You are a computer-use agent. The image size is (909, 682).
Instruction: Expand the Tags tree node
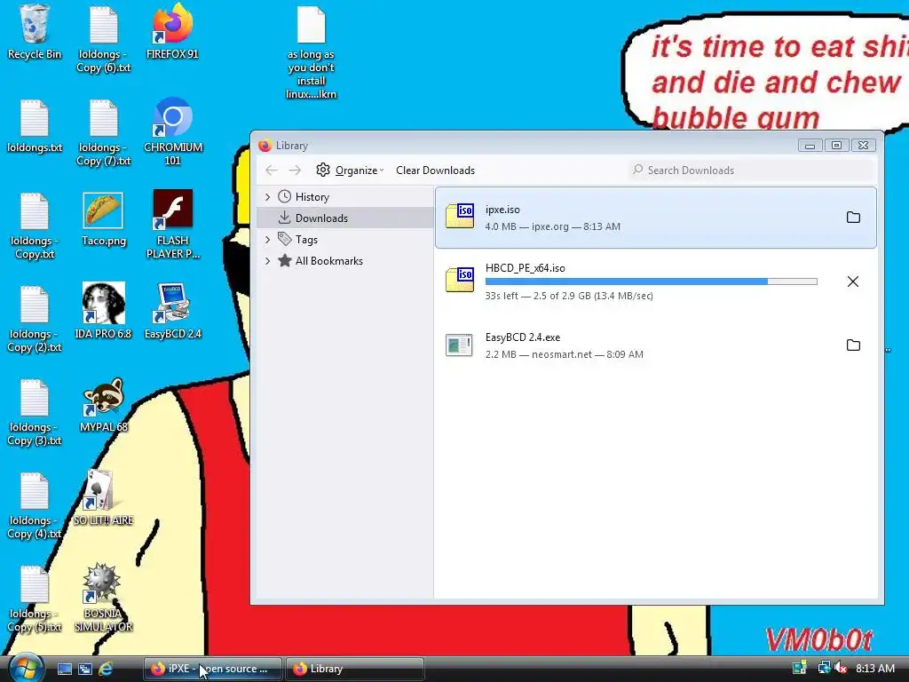click(267, 240)
